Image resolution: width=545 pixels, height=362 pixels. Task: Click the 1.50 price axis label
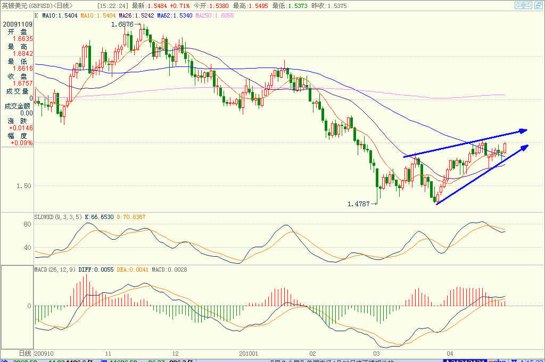click(23, 186)
